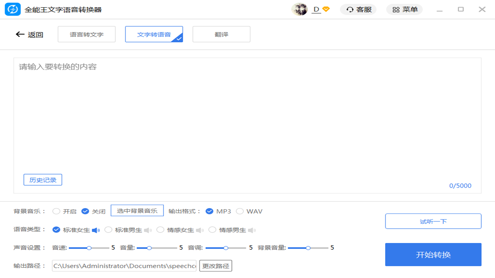Adjust the 音速 speed slider handle
This screenshot has width=495, height=278.
coord(89,248)
